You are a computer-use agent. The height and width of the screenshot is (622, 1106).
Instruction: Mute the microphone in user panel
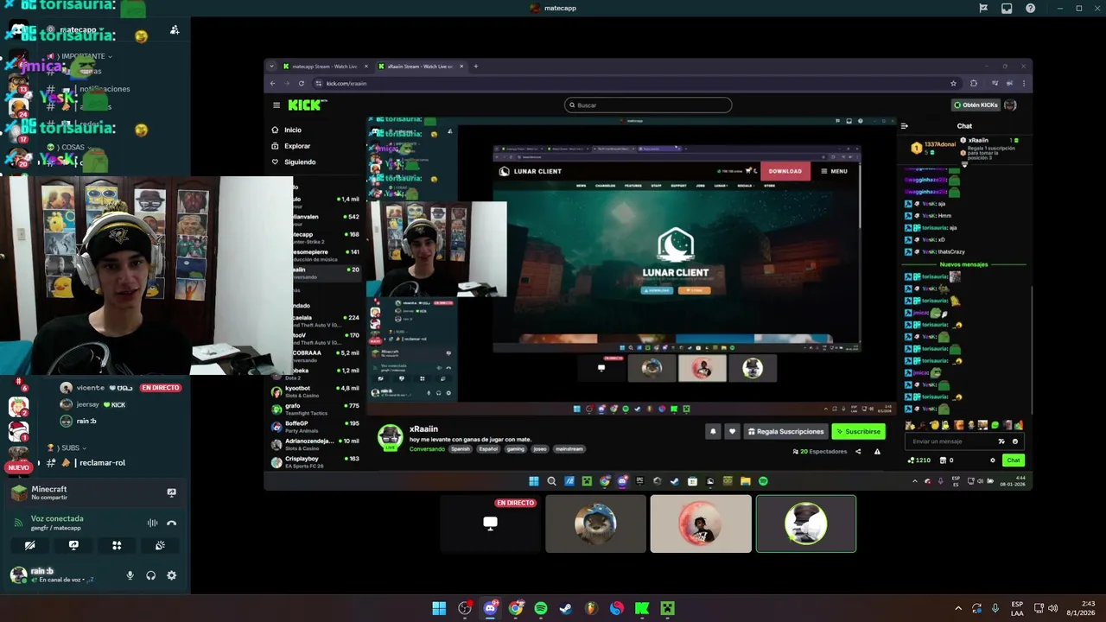pyautogui.click(x=130, y=575)
